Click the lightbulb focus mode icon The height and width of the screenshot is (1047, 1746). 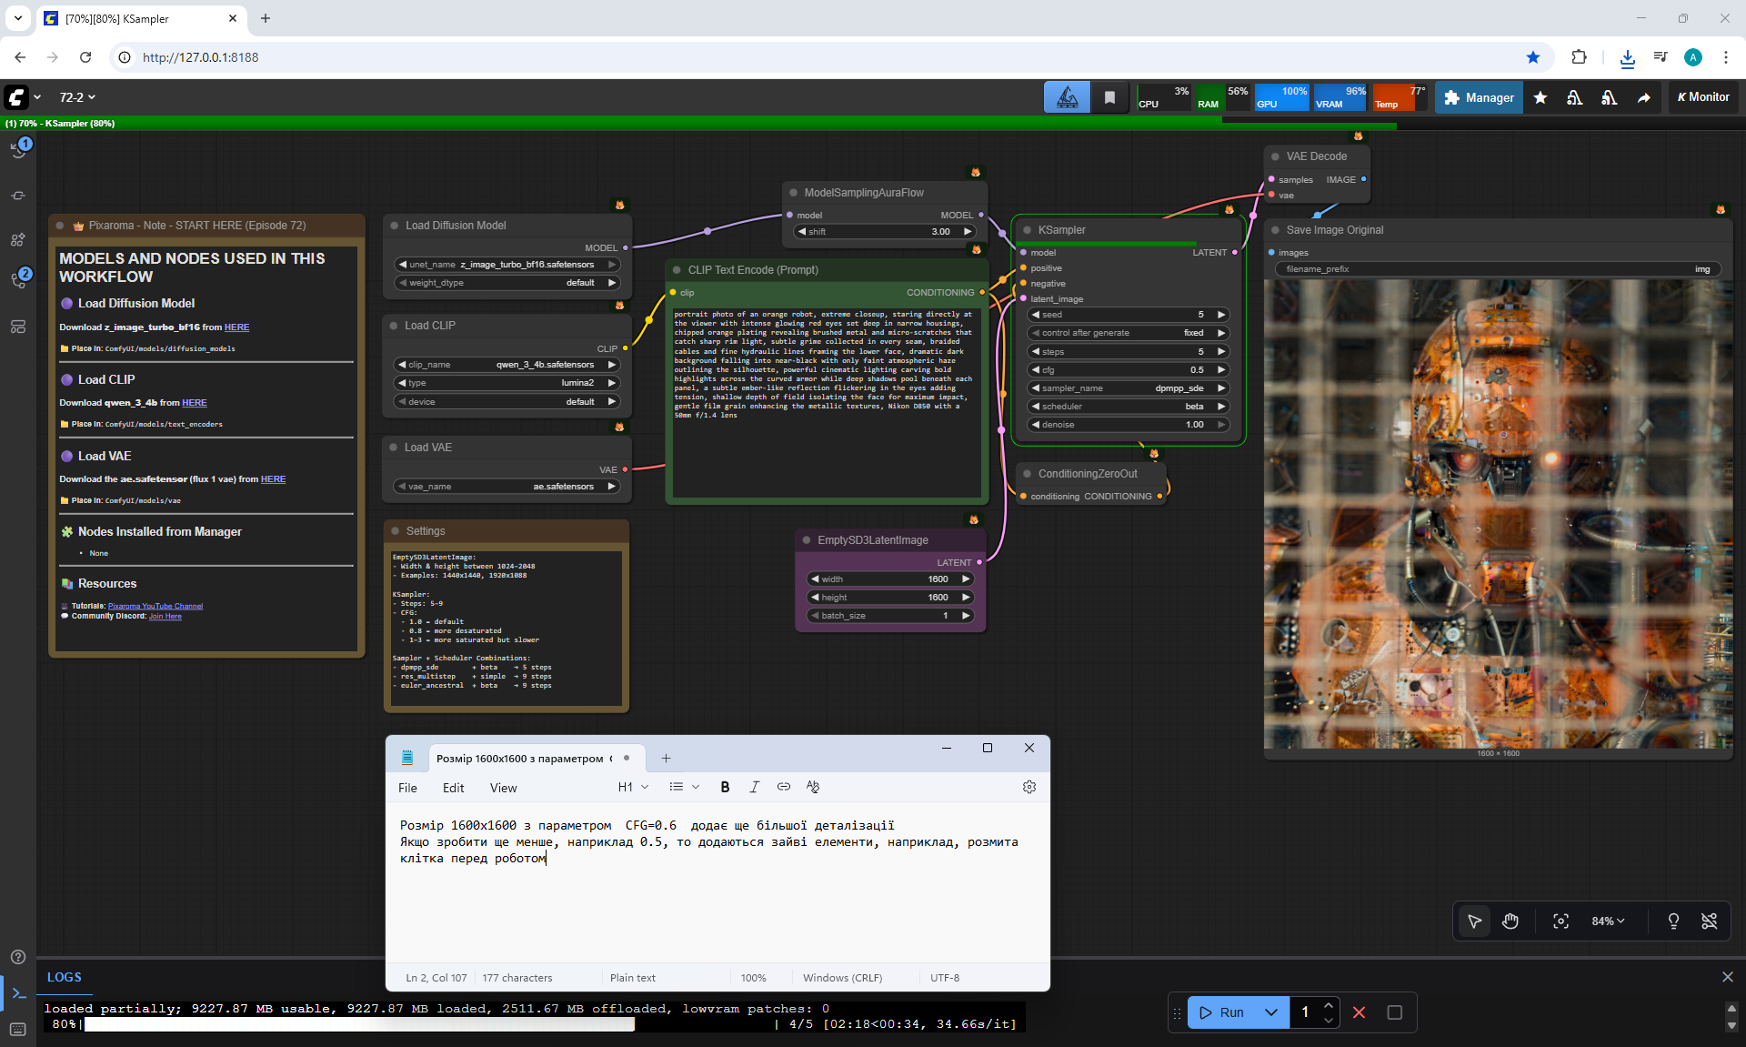(x=1673, y=921)
